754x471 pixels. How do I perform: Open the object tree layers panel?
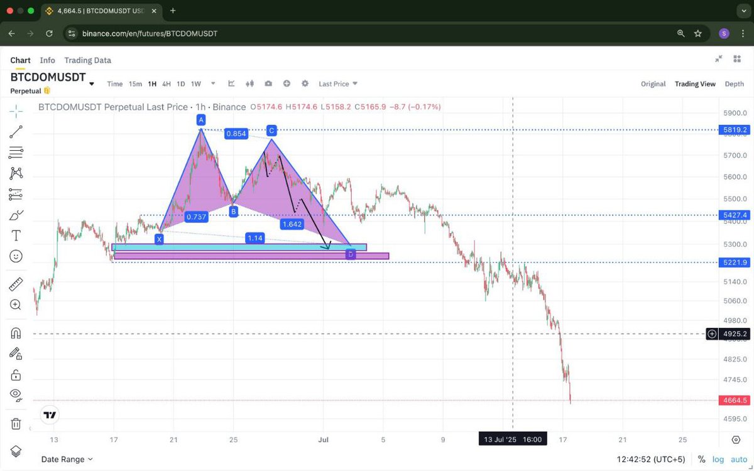(16, 451)
